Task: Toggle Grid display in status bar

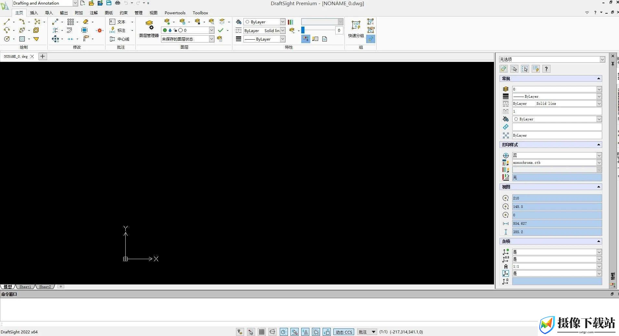Action: pos(262,332)
